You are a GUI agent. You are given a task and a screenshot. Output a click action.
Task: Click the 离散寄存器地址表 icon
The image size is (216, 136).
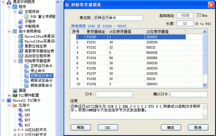[x=21, y=51]
